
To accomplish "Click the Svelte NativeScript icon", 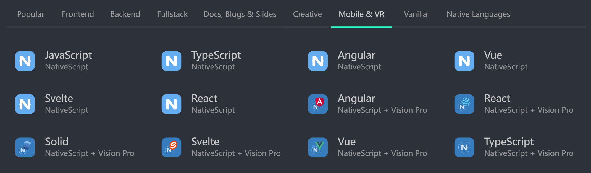I will [25, 104].
